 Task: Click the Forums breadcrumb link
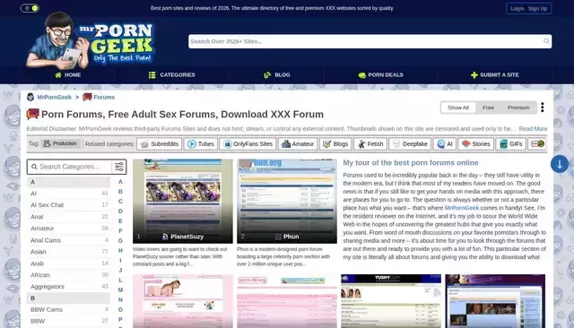(x=104, y=98)
